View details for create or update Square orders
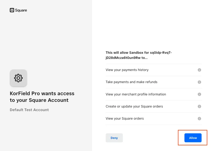Viewport: 214px width, 151px height. point(199,106)
